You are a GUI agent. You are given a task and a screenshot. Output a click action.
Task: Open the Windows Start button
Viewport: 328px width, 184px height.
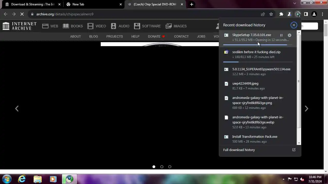coord(7,179)
